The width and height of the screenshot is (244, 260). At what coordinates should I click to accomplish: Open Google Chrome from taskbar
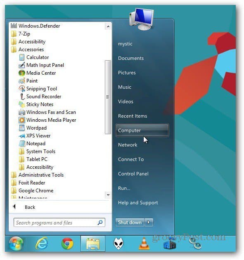tap(67, 243)
